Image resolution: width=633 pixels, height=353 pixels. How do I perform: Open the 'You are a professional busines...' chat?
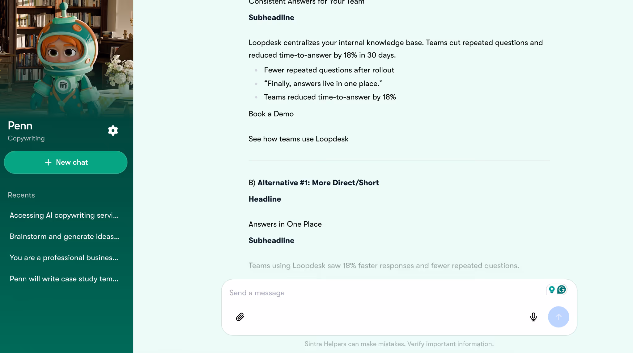[64, 258]
